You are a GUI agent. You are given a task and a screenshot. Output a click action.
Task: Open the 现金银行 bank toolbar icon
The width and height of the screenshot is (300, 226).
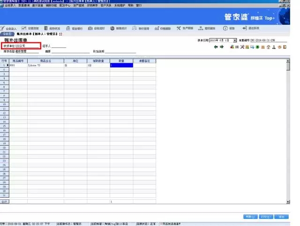pyautogui.click(x=74, y=28)
